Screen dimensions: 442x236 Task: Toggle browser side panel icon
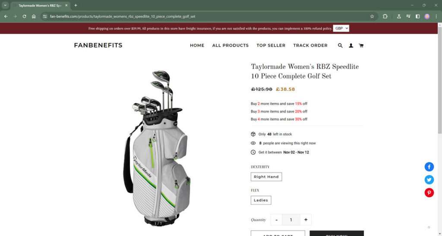(x=418, y=16)
